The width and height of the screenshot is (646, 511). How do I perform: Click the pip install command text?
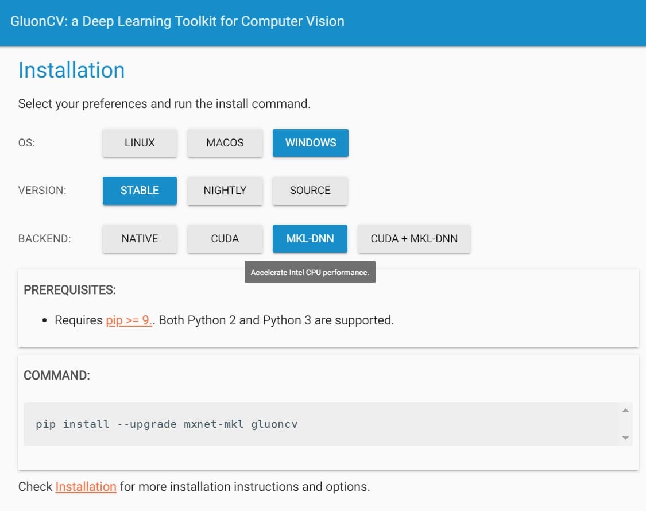pos(167,424)
